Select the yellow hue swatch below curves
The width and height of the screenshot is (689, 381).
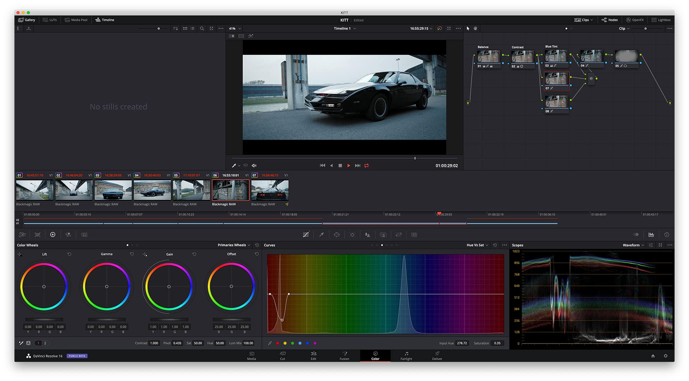pyautogui.click(x=285, y=343)
